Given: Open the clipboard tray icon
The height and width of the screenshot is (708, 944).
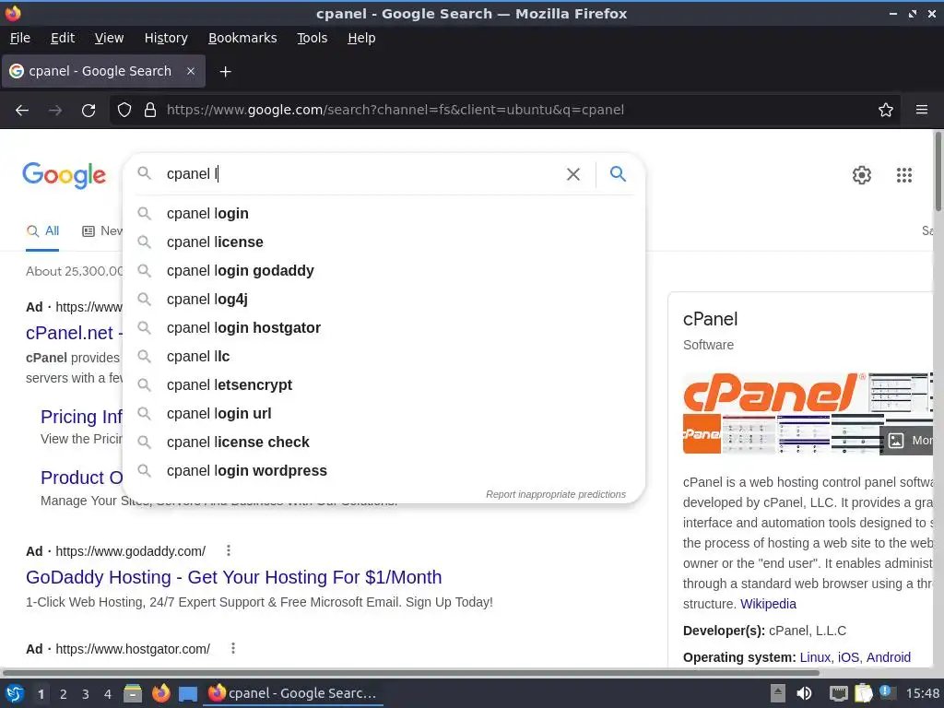Looking at the screenshot, I should tap(863, 693).
